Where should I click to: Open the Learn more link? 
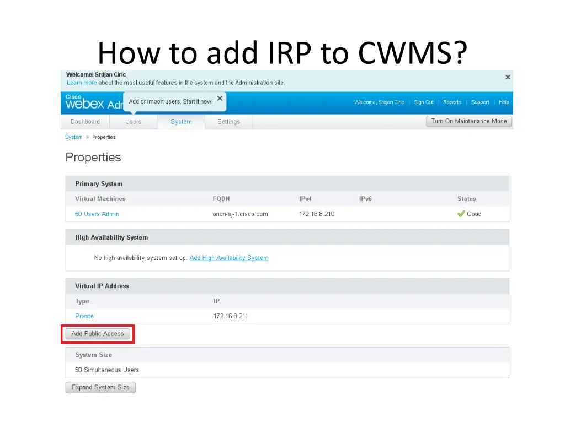(x=82, y=83)
